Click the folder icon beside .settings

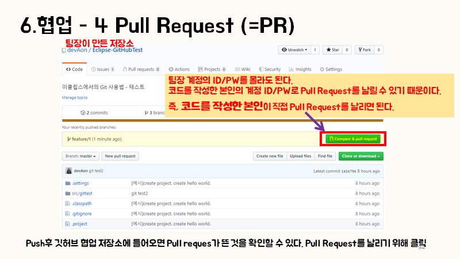(68, 183)
